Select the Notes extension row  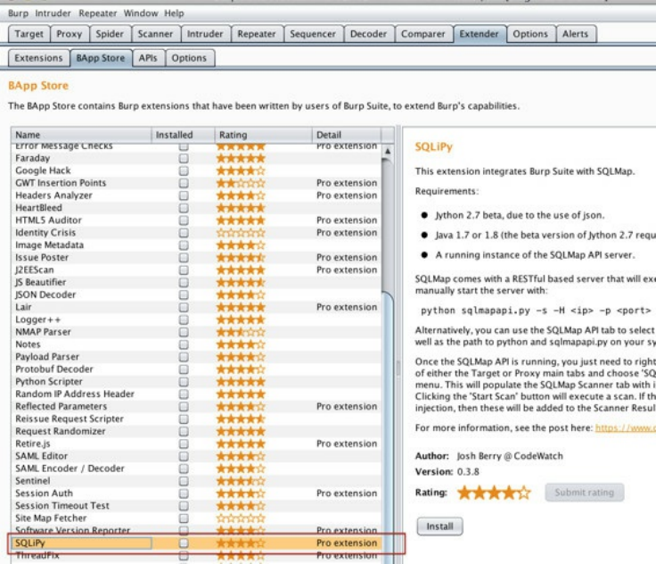(196, 344)
